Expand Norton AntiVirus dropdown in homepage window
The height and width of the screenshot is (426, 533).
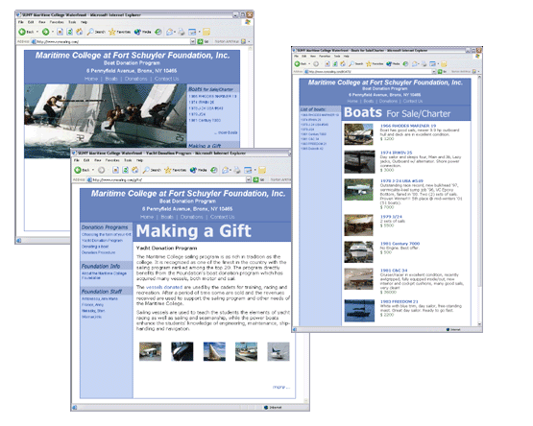coord(249,41)
